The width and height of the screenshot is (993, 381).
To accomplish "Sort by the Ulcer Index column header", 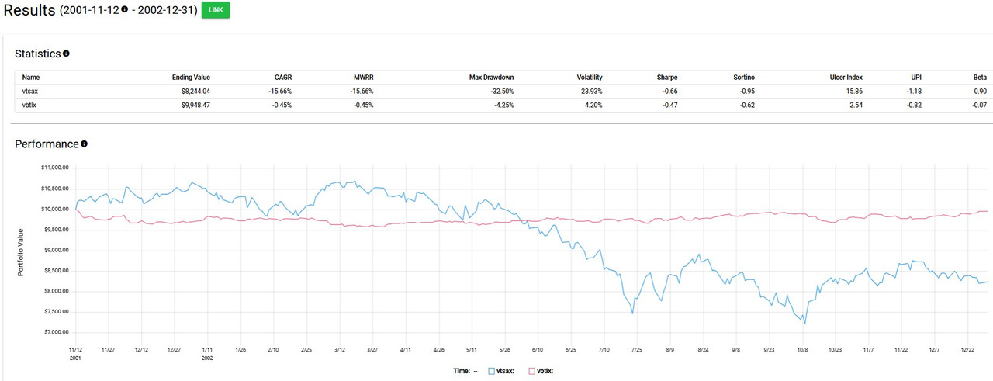I will [x=845, y=78].
